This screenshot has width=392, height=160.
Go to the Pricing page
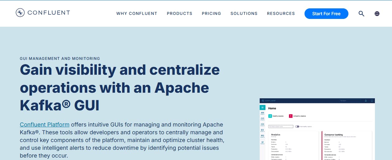click(211, 14)
